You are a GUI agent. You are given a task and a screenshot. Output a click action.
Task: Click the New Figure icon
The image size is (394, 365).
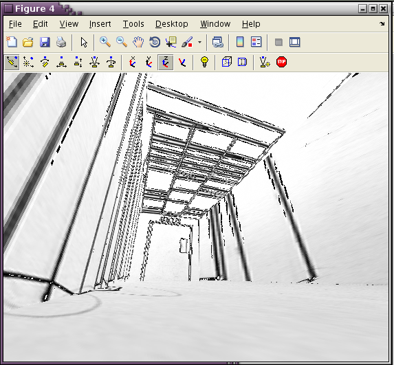[x=12, y=42]
